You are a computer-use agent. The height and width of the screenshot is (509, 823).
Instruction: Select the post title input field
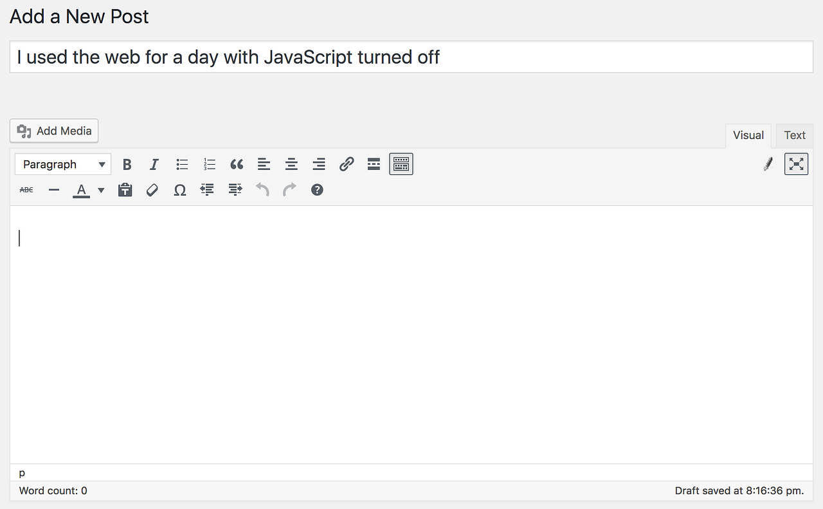[x=411, y=57]
